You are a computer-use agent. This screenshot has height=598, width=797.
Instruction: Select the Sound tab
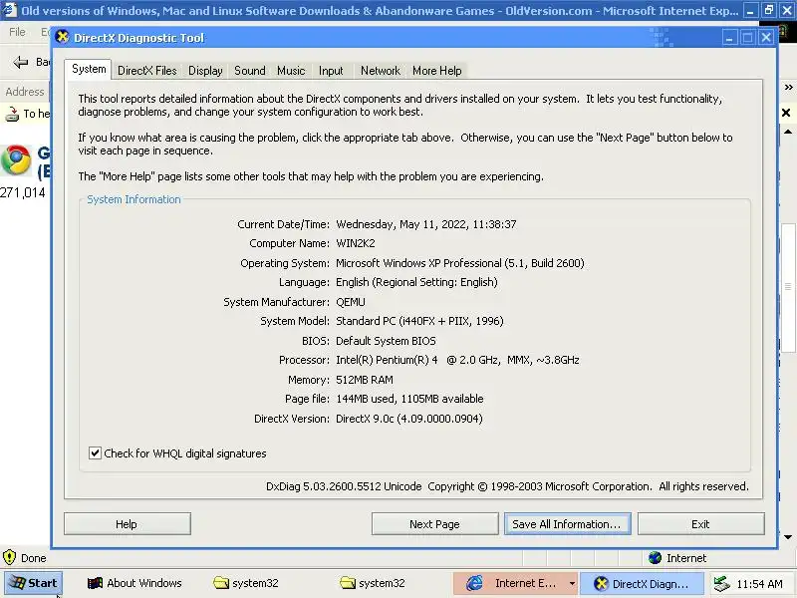point(250,71)
